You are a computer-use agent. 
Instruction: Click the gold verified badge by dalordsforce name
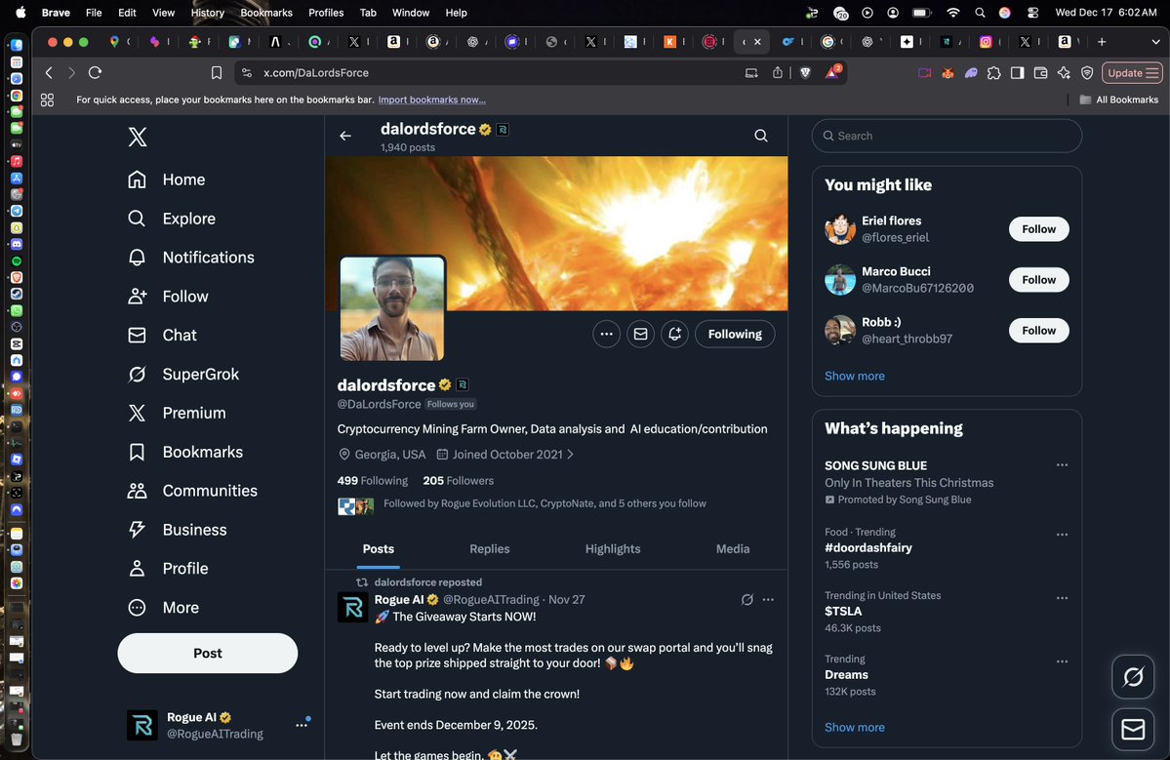[446, 384]
